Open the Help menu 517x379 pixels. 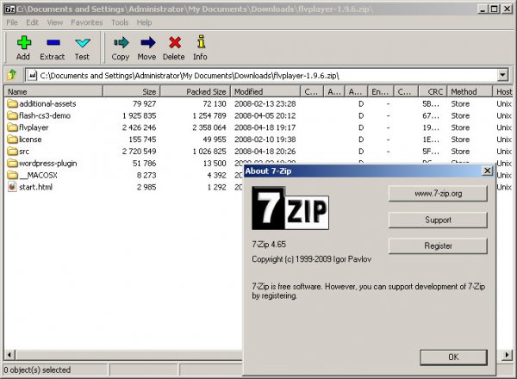[x=144, y=22]
